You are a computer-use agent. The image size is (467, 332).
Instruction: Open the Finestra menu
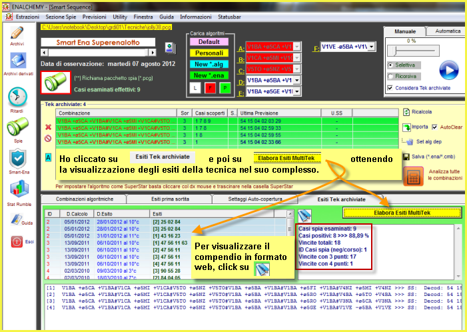143,17
